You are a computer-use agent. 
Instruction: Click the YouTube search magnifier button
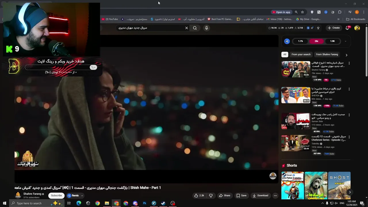[x=195, y=28]
